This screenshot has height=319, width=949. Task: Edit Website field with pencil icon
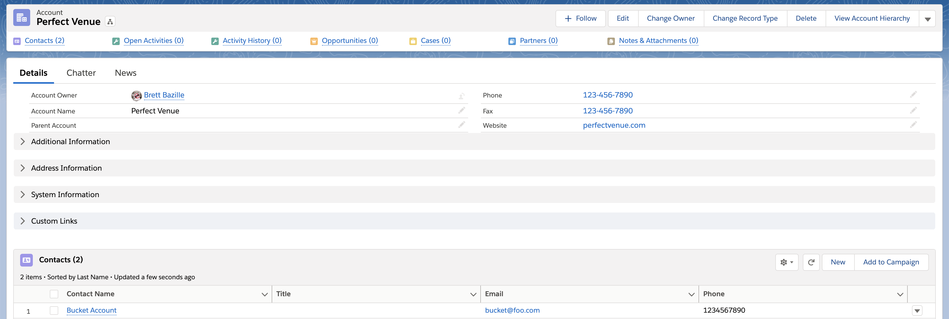913,125
